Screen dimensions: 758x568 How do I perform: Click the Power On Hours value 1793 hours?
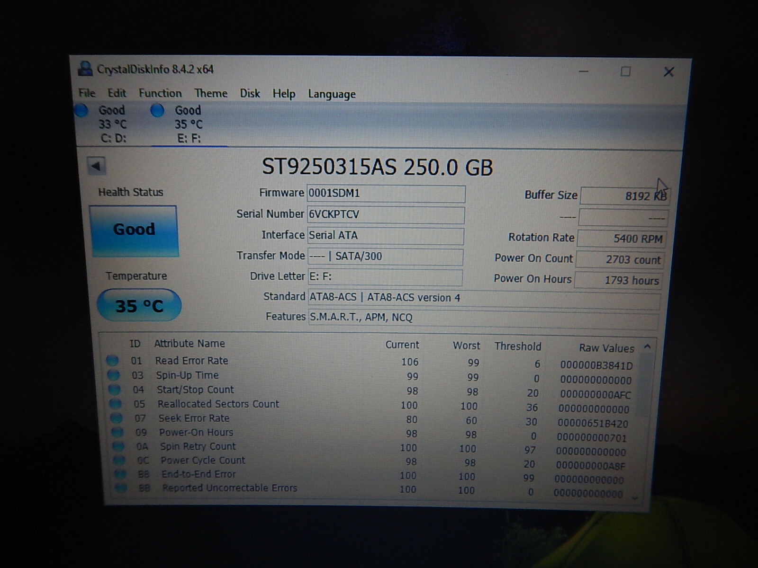(618, 280)
